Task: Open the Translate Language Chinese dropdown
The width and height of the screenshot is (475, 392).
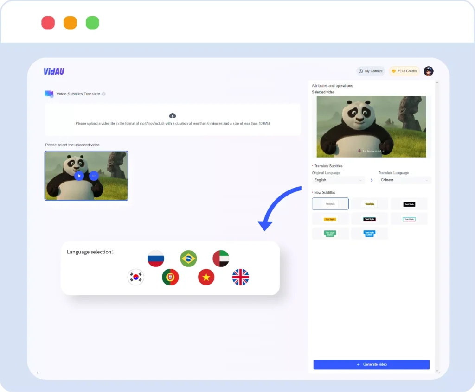Action: pos(404,180)
